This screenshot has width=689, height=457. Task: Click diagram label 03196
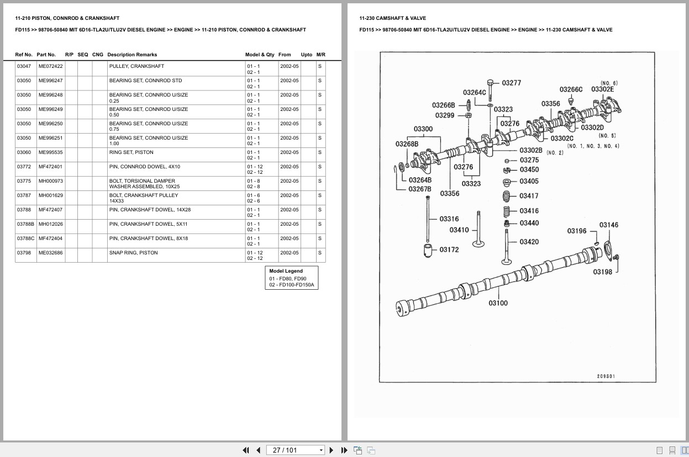[x=577, y=231]
